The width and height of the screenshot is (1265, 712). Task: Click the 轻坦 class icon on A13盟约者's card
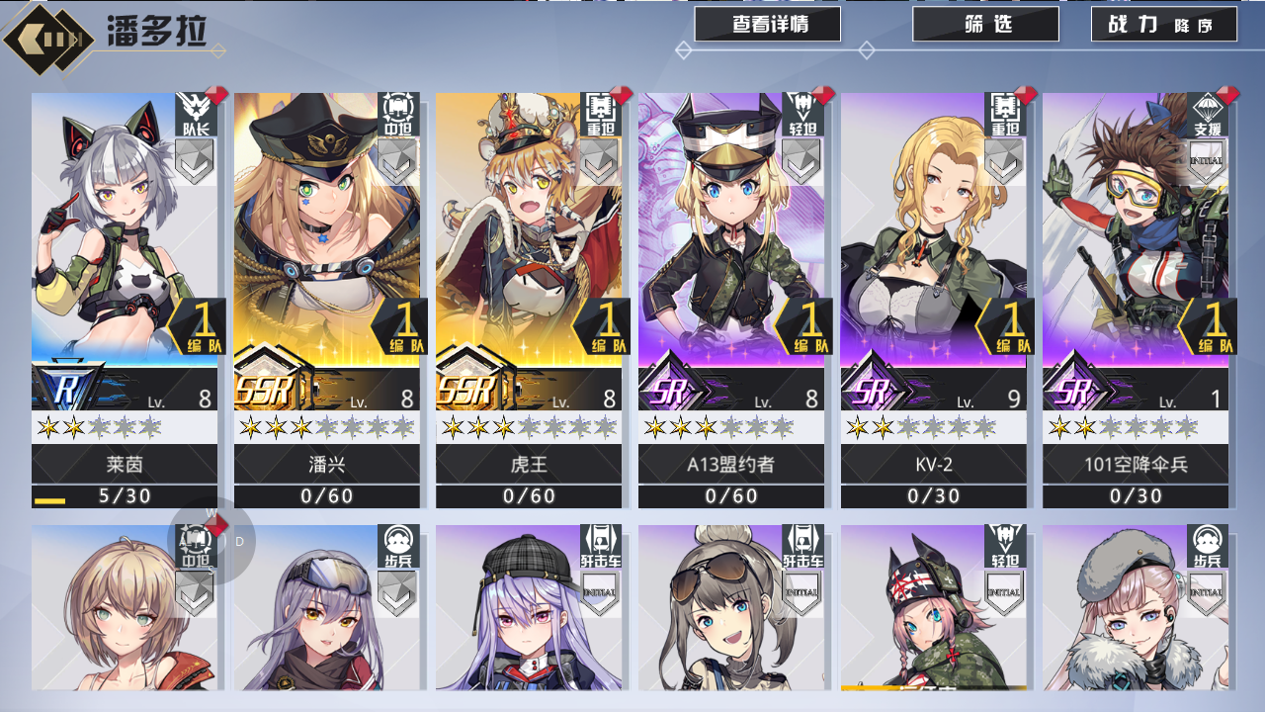click(x=801, y=114)
